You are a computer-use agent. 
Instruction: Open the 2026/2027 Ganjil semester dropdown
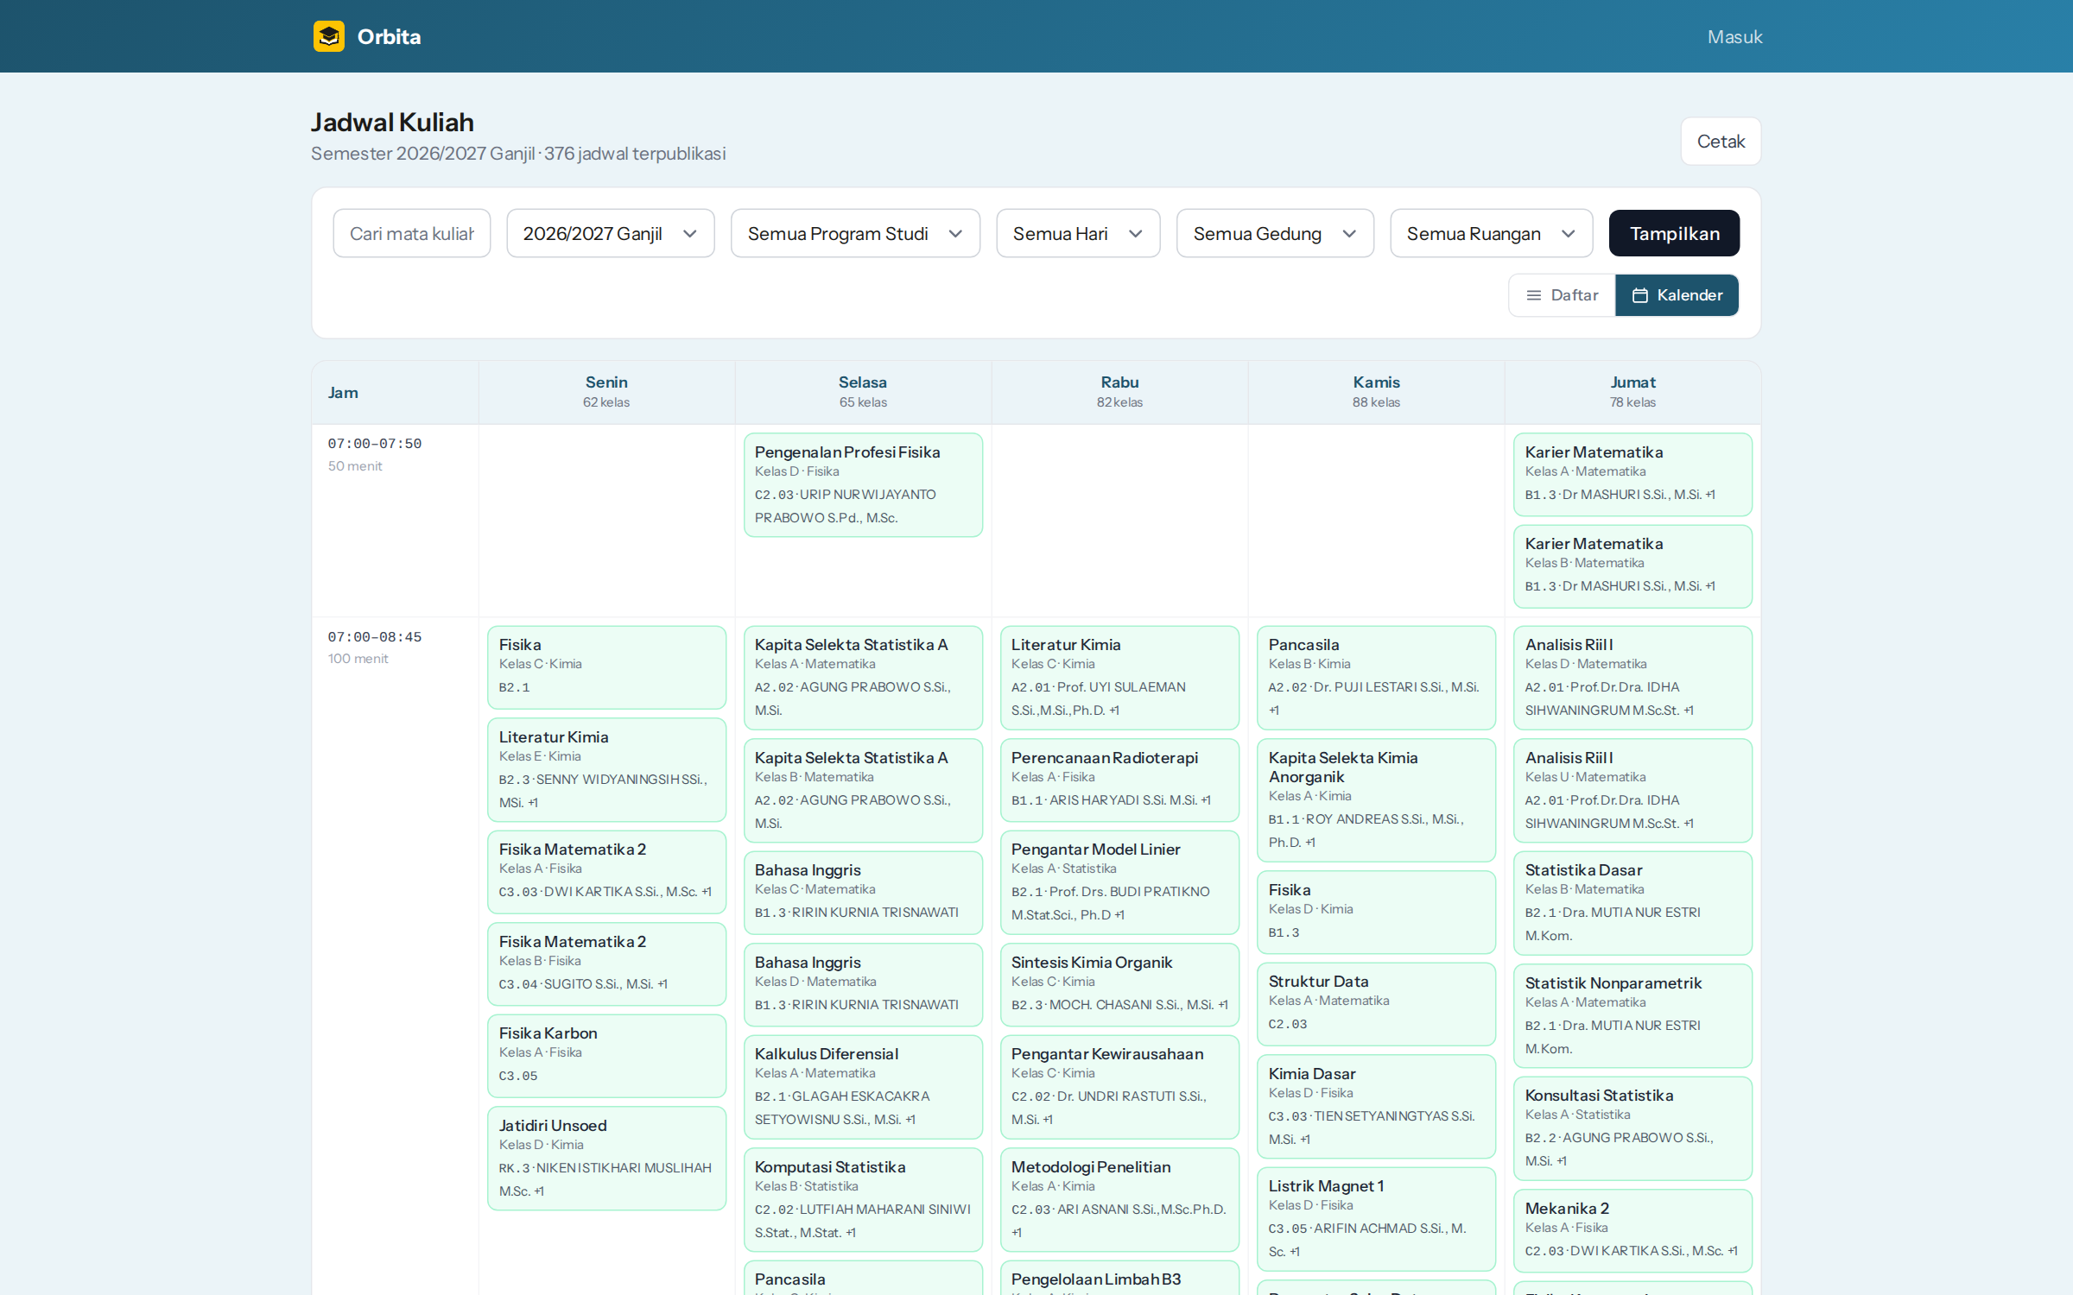[x=610, y=233]
